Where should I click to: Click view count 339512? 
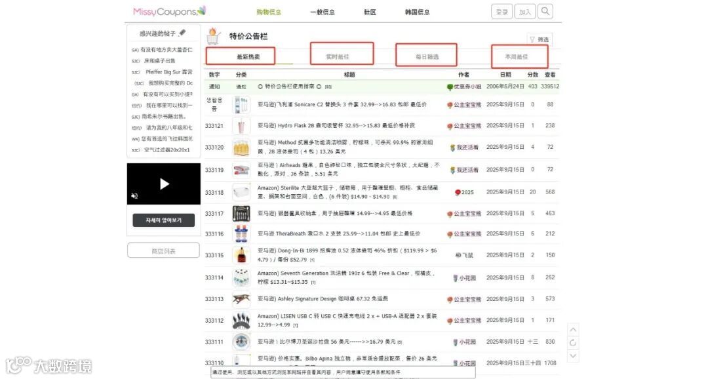[x=550, y=87]
